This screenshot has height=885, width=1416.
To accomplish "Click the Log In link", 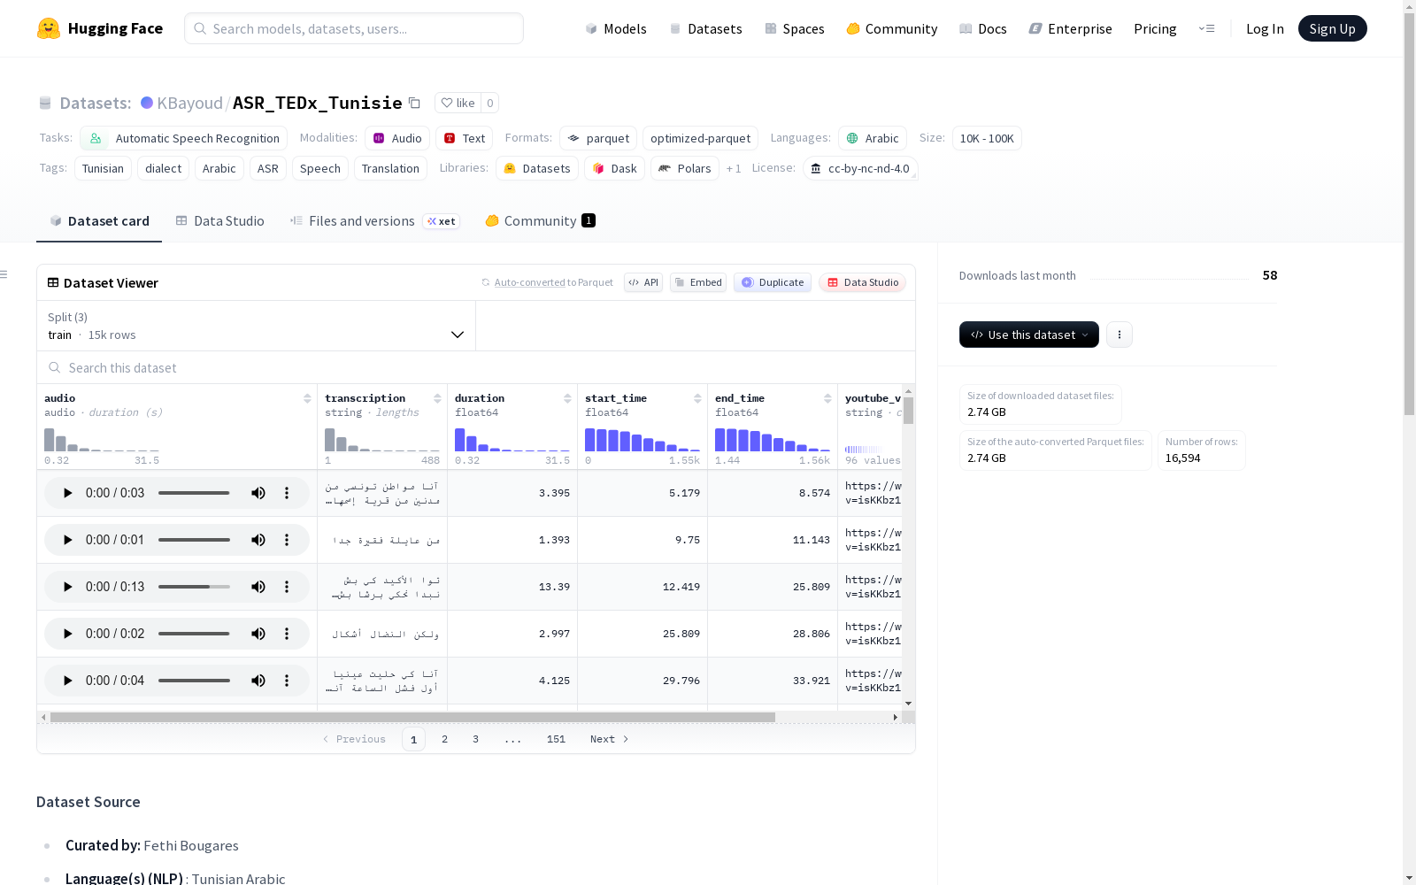I will (1265, 28).
